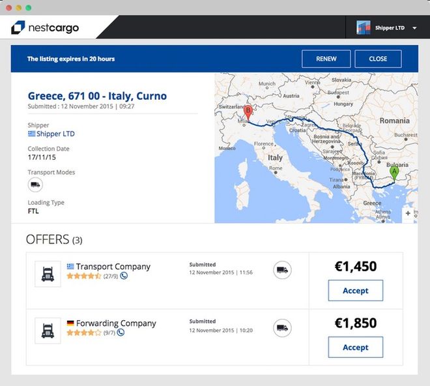Screen dimensions: 430x386
Task: Click the truck transport mode icon
Action: point(35,185)
